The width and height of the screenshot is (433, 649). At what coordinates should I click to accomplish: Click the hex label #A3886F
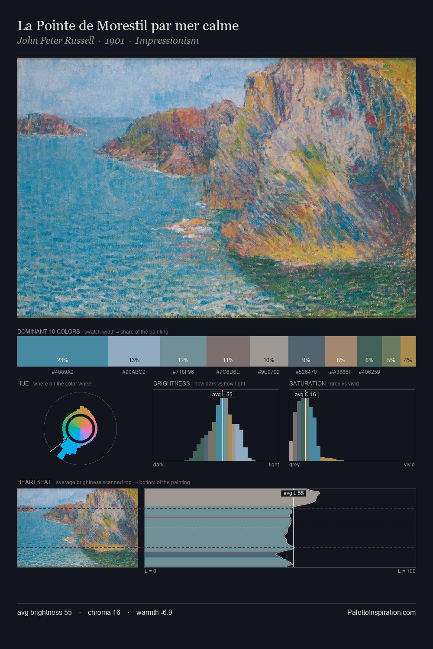click(x=341, y=372)
